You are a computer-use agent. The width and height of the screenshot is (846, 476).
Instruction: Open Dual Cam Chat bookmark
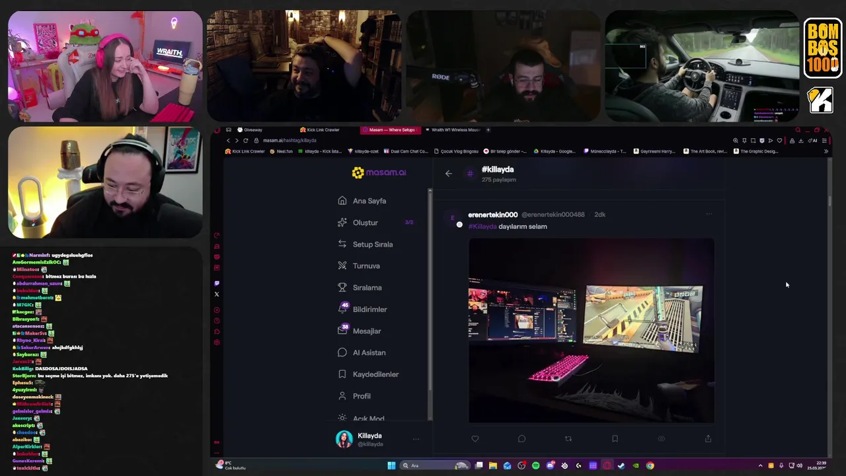point(406,151)
